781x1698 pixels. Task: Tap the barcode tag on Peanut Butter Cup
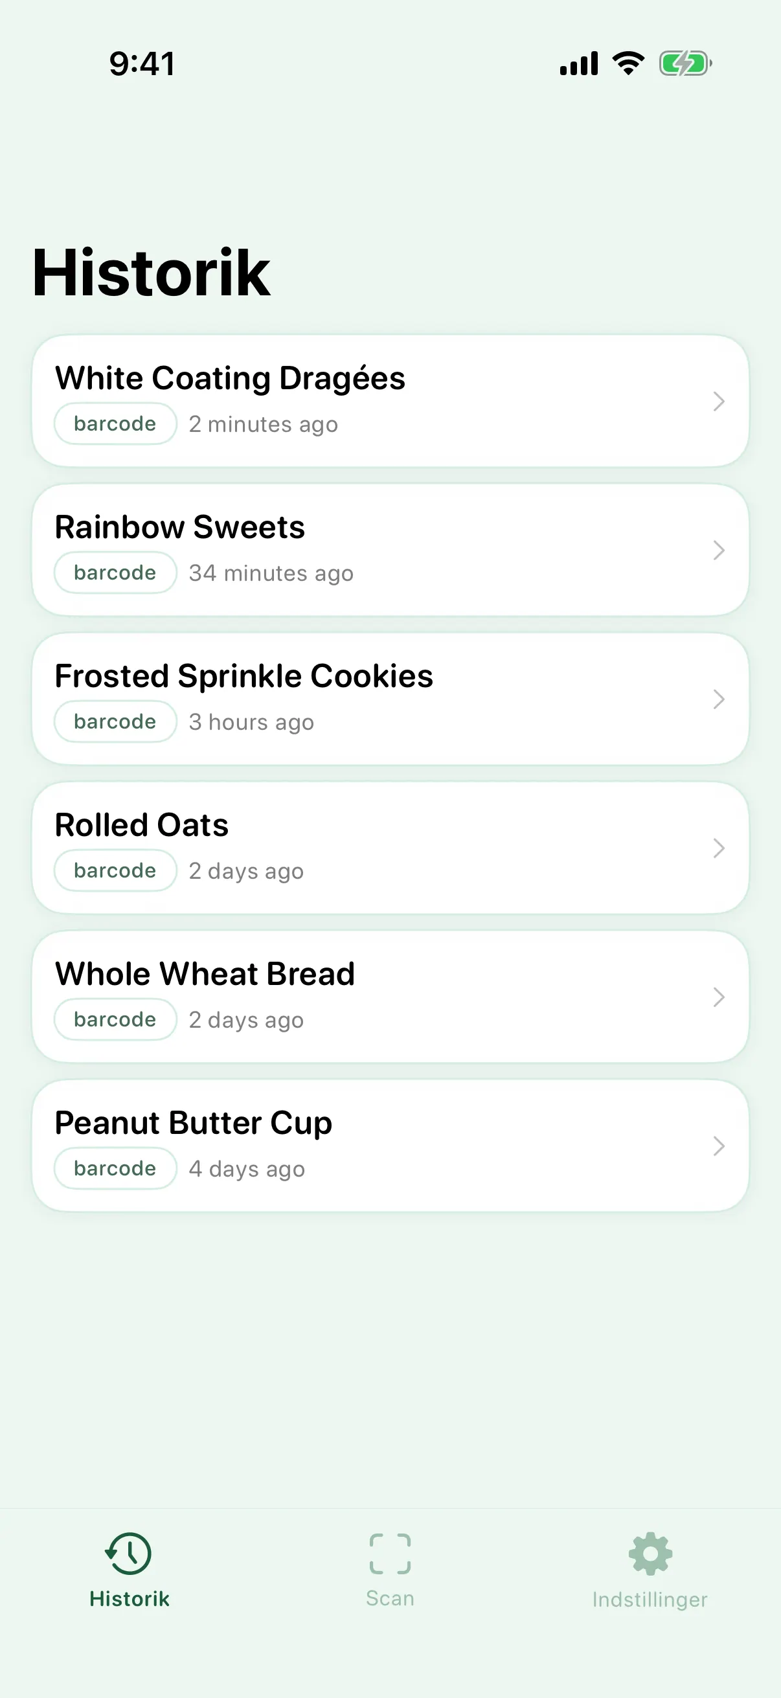[115, 1168]
